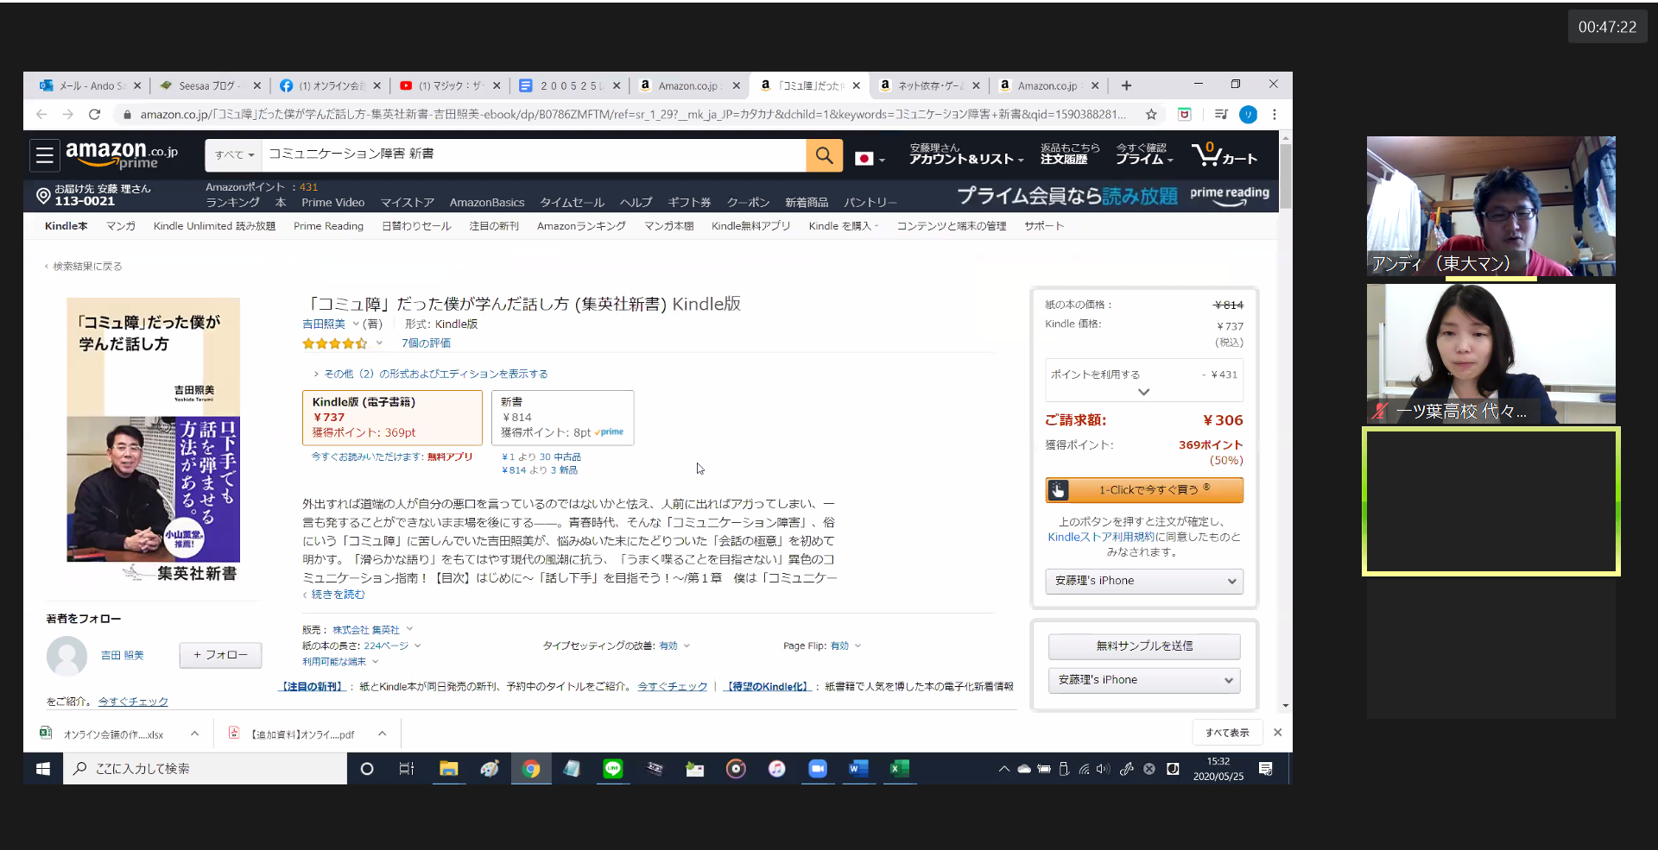Open Excel from the taskbar
The height and width of the screenshot is (850, 1658).
pyautogui.click(x=899, y=769)
